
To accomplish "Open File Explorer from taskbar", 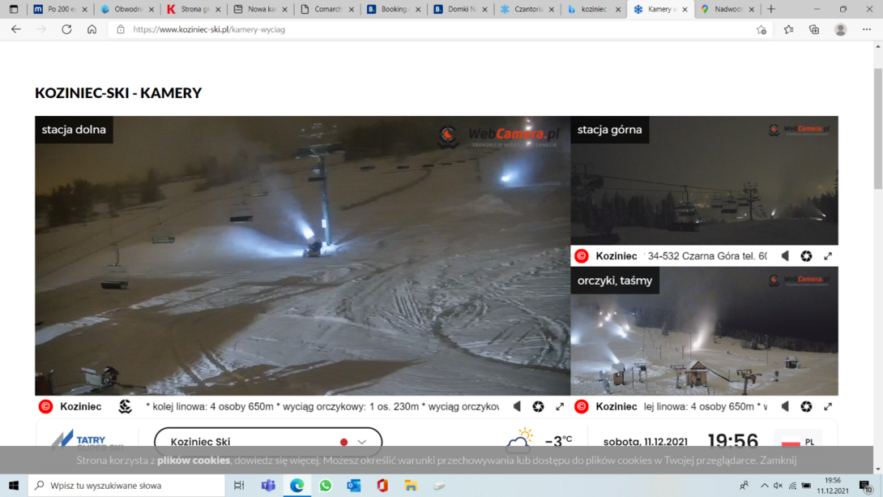I will click(x=411, y=485).
